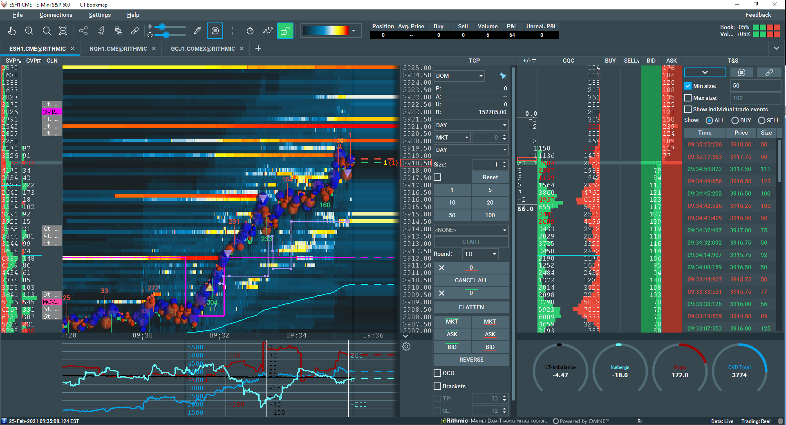Click the +/- column filter icon

pos(533,61)
